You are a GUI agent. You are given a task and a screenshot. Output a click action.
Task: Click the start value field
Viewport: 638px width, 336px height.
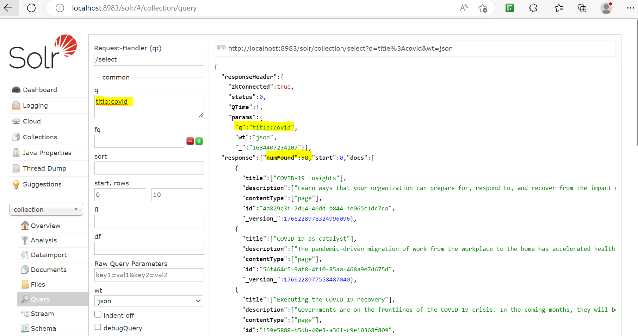(120, 195)
